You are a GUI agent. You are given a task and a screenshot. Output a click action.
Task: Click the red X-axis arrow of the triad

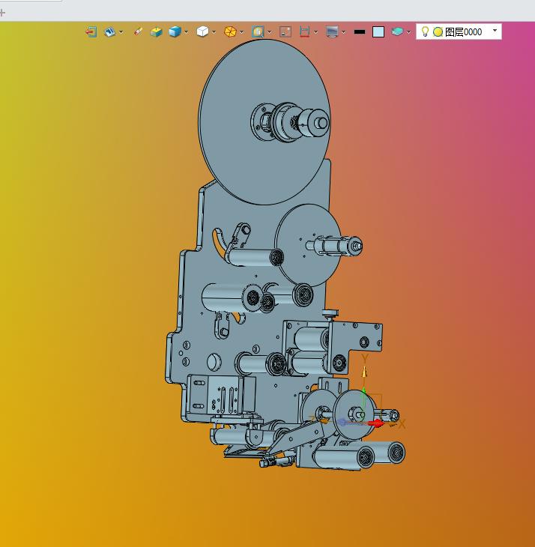[x=376, y=423]
